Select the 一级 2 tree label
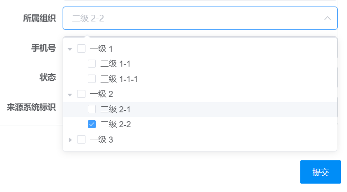This screenshot has height=192, width=347. 101,94
